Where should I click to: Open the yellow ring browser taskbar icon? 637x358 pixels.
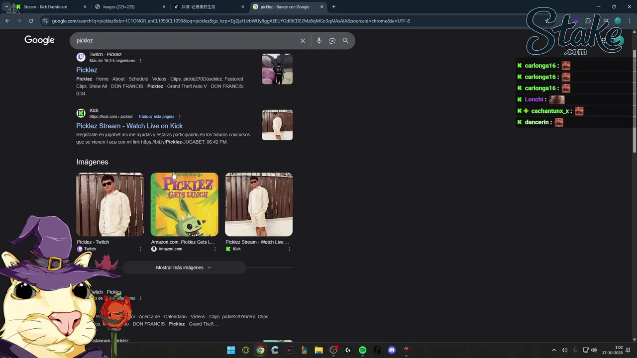(x=246, y=350)
